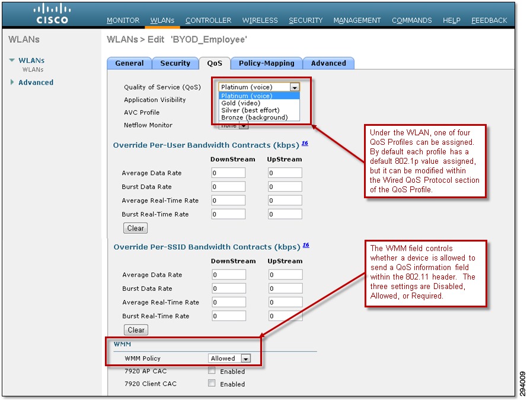Click Per-SSID Burst Real-Time Rate DownStream field
Screen dimensions: 527x400
tap(229, 316)
